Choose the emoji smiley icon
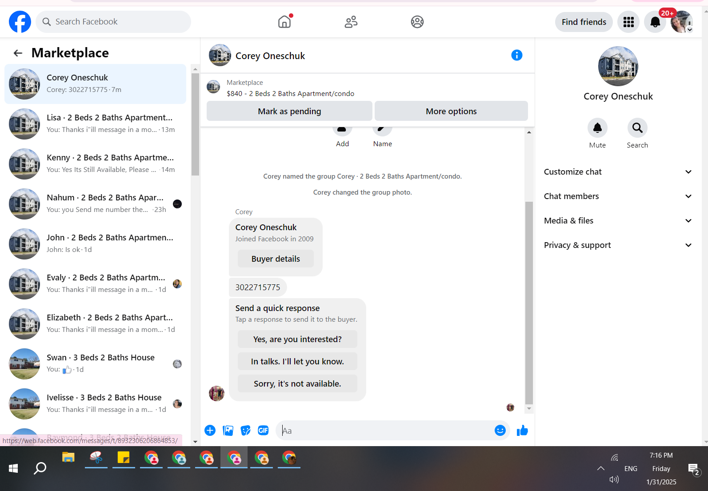708x491 pixels. [500, 430]
